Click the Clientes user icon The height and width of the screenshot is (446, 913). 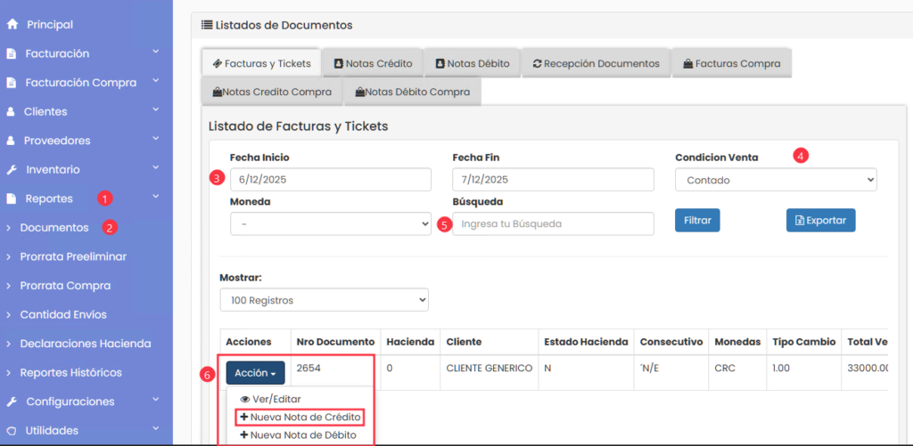click(11, 112)
